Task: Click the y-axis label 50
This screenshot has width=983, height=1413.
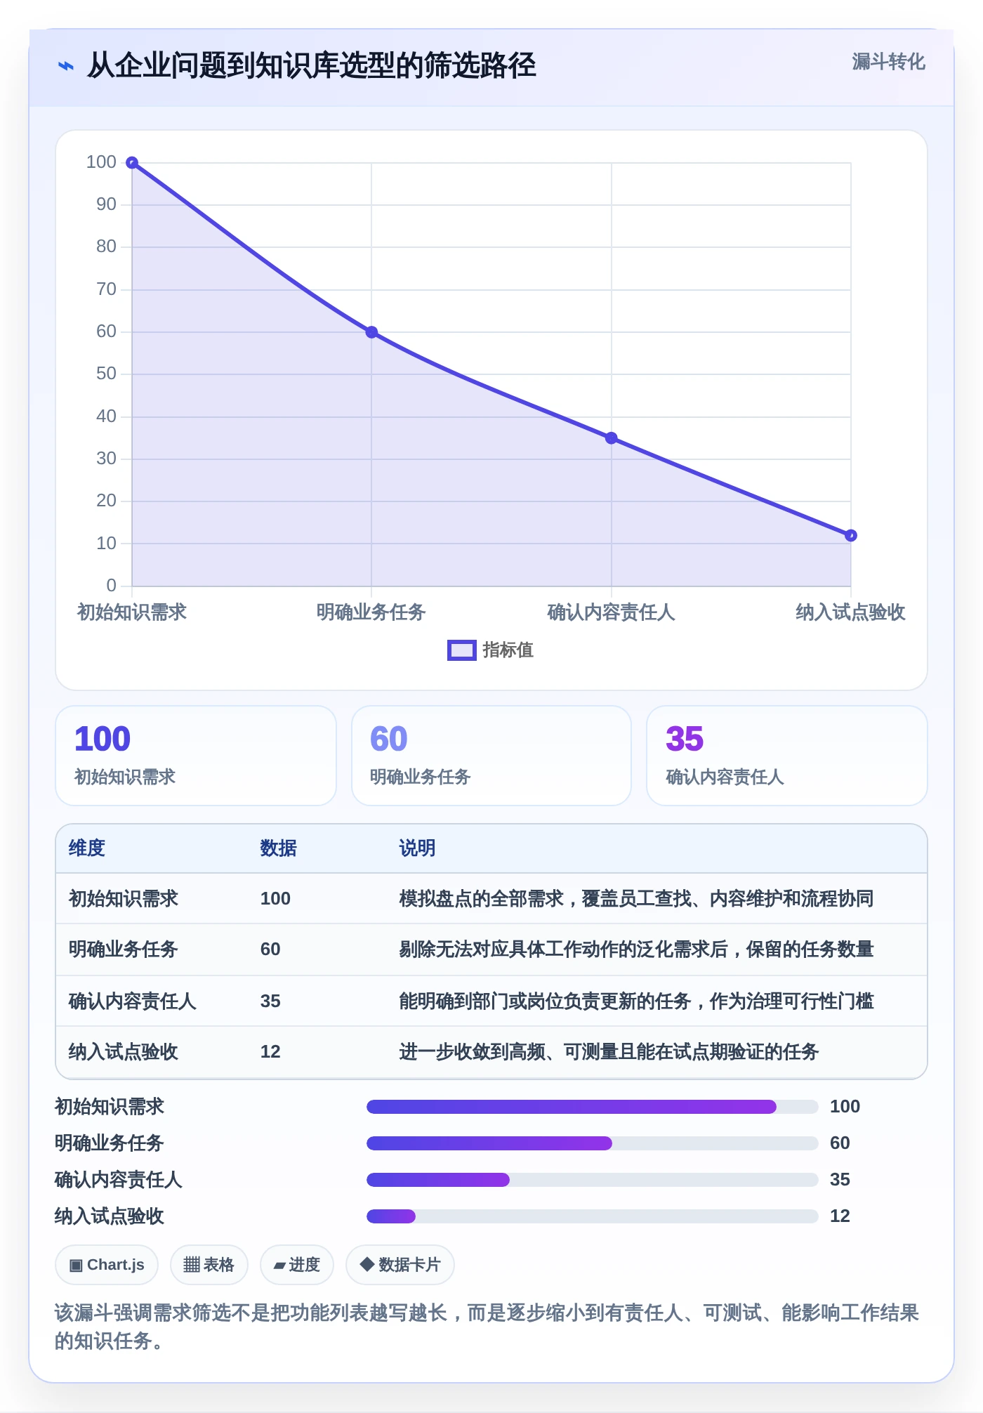Action: pos(106,374)
